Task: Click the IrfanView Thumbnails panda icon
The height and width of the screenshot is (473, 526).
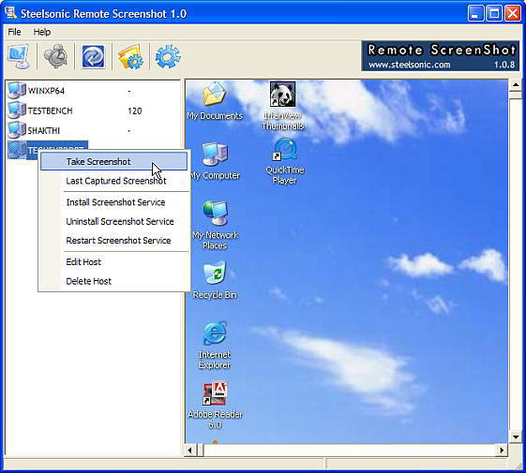Action: point(282,94)
